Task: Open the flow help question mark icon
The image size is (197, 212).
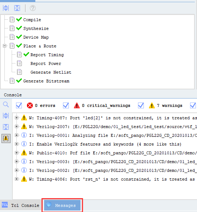Action: click(33, 8)
